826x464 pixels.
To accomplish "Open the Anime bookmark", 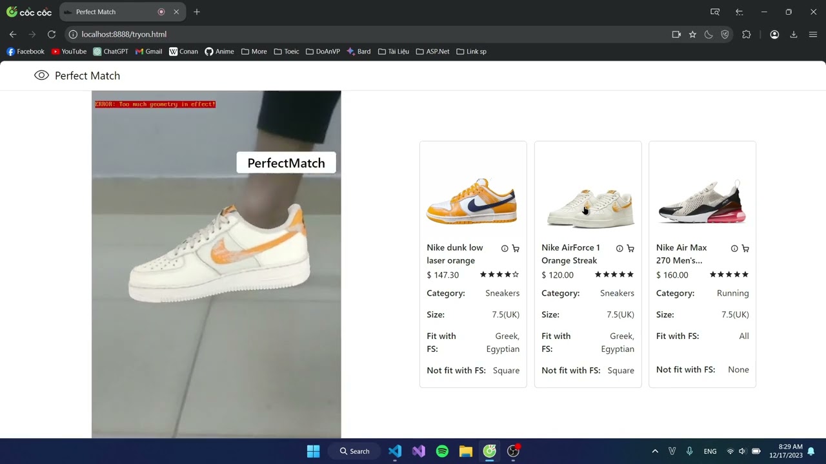I will 219,52.
